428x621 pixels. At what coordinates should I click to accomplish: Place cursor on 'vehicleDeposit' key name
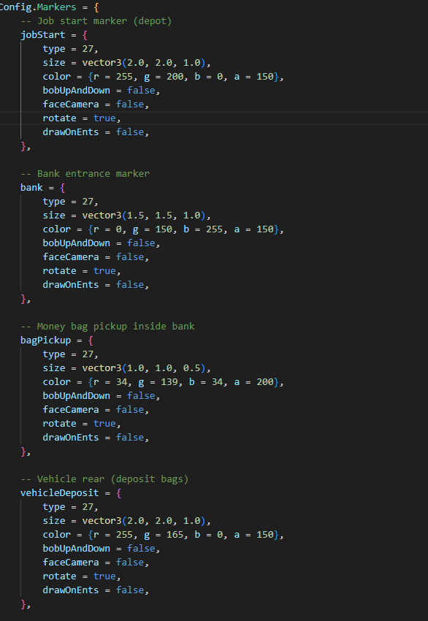click(x=59, y=492)
